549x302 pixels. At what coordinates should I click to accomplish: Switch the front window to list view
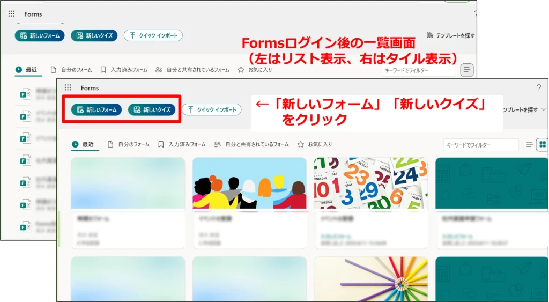click(529, 144)
